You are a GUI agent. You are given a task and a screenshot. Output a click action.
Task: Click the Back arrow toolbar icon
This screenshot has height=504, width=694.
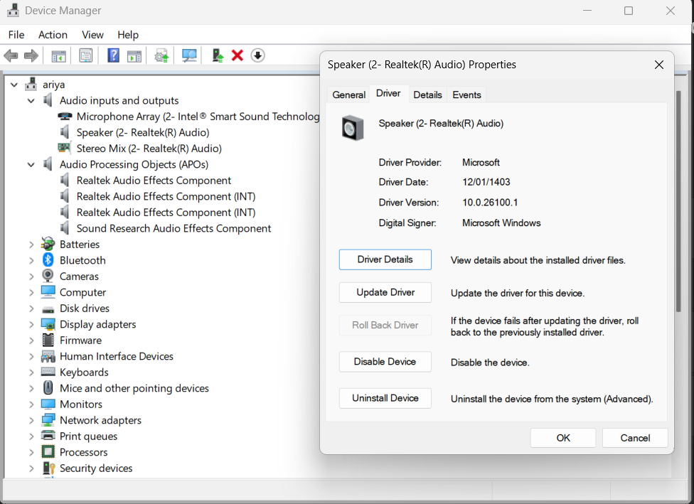tap(11, 55)
